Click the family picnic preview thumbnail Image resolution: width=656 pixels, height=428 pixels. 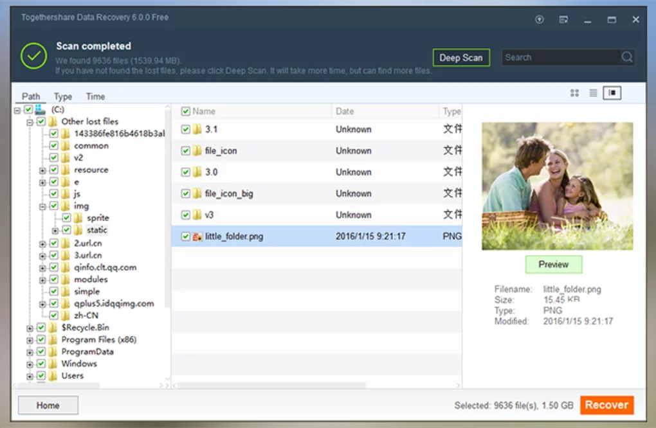(557, 186)
